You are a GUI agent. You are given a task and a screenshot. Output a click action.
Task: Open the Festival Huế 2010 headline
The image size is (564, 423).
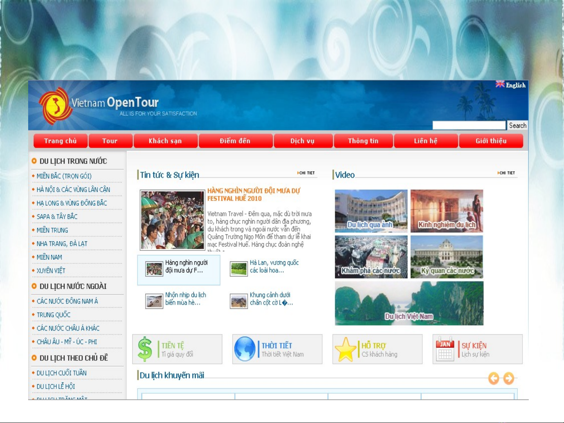tap(254, 194)
